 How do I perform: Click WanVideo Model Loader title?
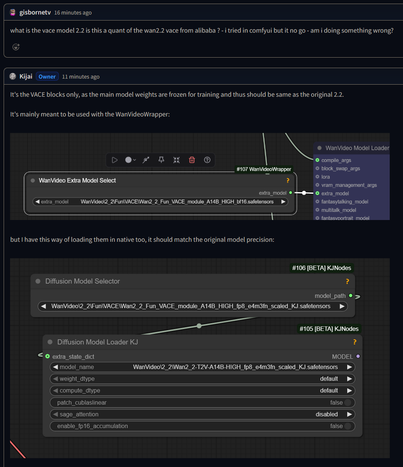pos(357,148)
